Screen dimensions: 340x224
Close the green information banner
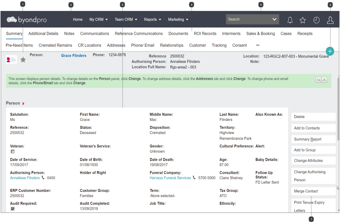click(x=324, y=80)
